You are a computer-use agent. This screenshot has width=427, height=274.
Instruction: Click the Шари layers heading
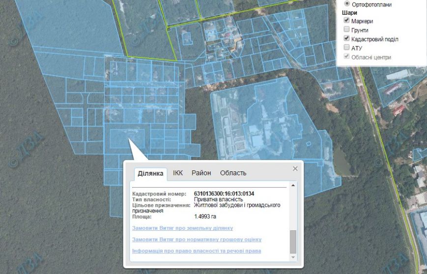[x=349, y=13]
